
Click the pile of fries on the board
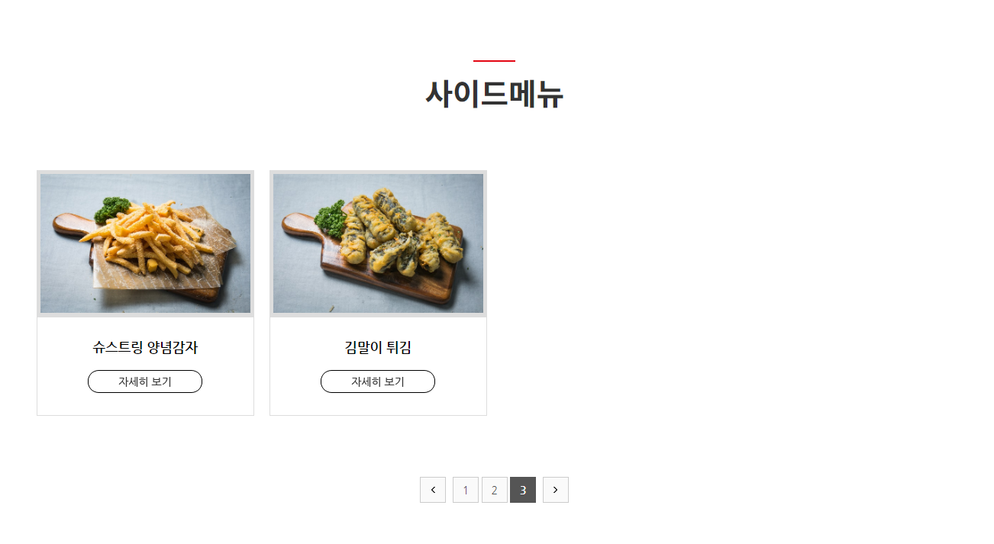151,237
